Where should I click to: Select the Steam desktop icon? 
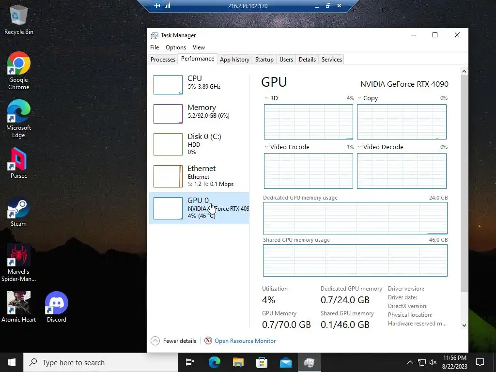click(x=19, y=212)
